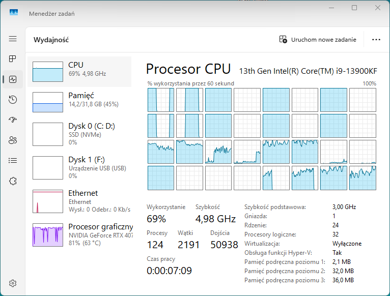
Task: Expand the three-dots more options menu
Action: pyautogui.click(x=376, y=40)
